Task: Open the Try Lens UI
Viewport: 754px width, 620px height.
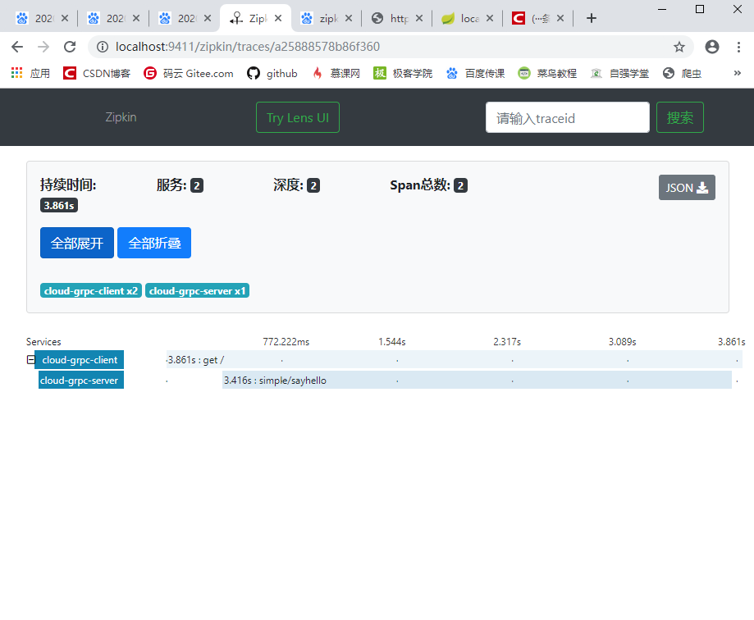Action: 297,117
